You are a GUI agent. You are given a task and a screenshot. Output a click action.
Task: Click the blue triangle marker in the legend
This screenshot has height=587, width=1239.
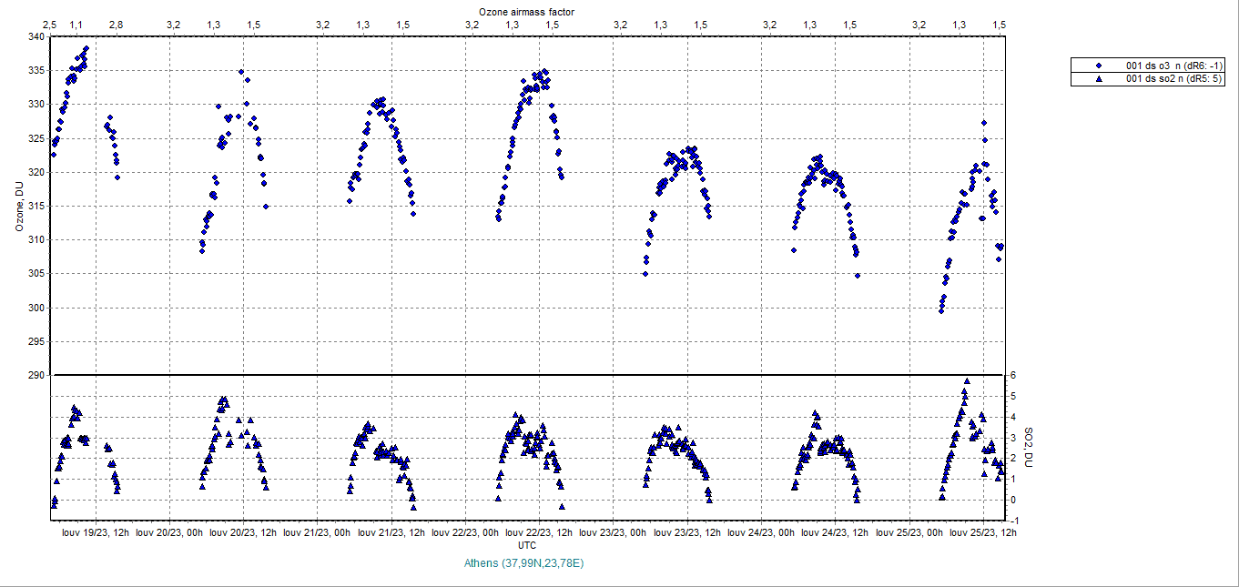click(x=1099, y=79)
